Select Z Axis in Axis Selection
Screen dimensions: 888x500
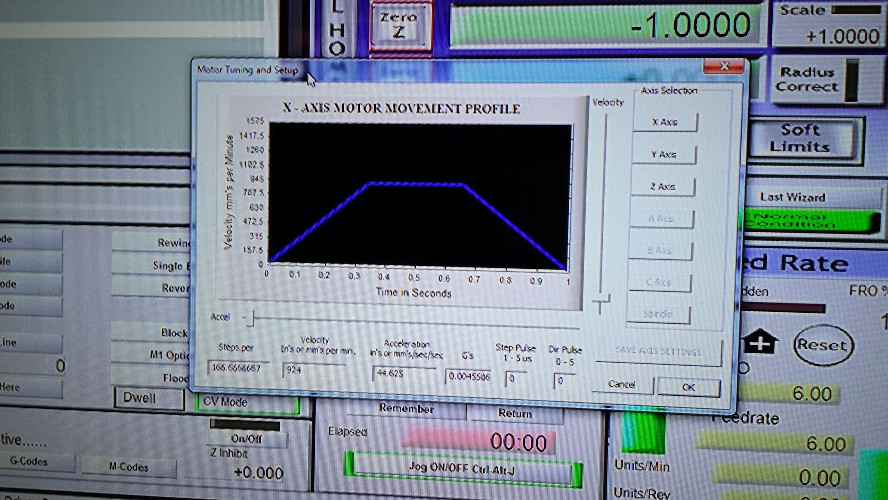point(663,187)
